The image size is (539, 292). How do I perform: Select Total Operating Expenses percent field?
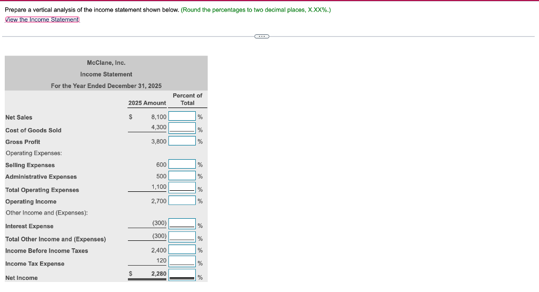(182, 187)
